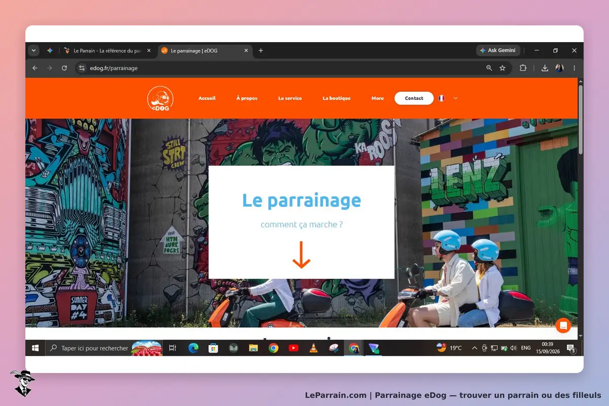This screenshot has width=609, height=406.
Task: Open La boutique menu item
Action: tap(336, 98)
